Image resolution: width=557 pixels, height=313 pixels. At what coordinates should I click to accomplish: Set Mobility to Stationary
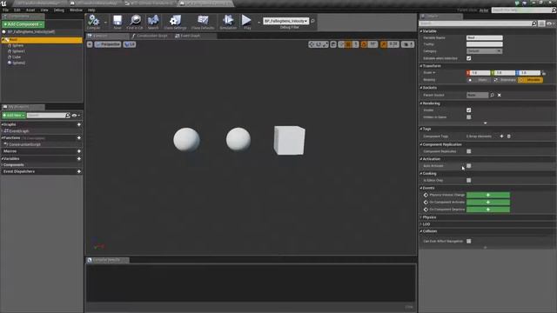pos(505,80)
